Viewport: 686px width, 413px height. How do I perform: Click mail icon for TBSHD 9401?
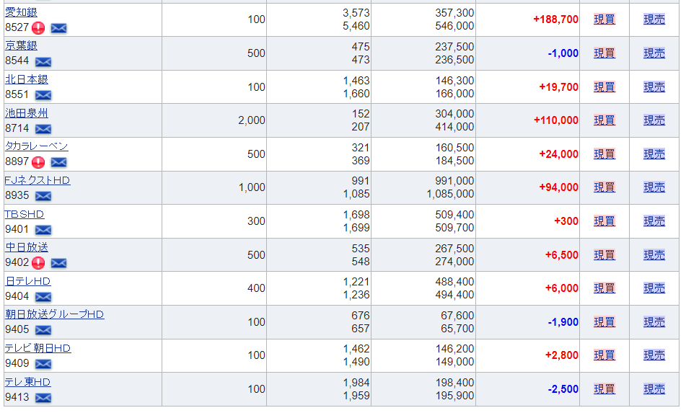pos(43,230)
